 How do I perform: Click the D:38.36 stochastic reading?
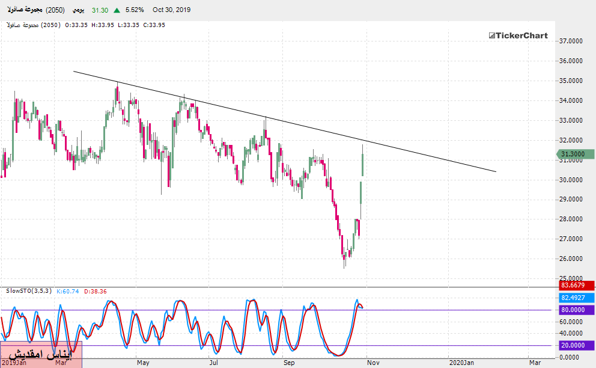(96, 291)
